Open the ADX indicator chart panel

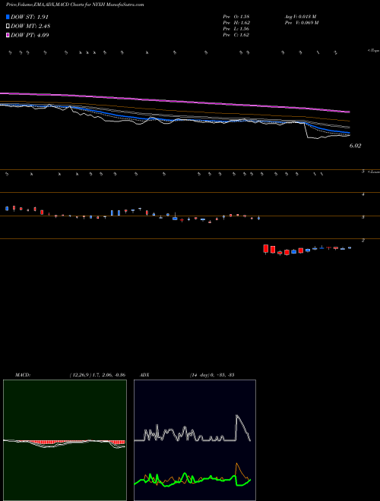(x=195, y=440)
